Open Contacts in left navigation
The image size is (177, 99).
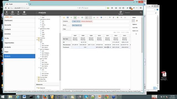tap(19, 29)
